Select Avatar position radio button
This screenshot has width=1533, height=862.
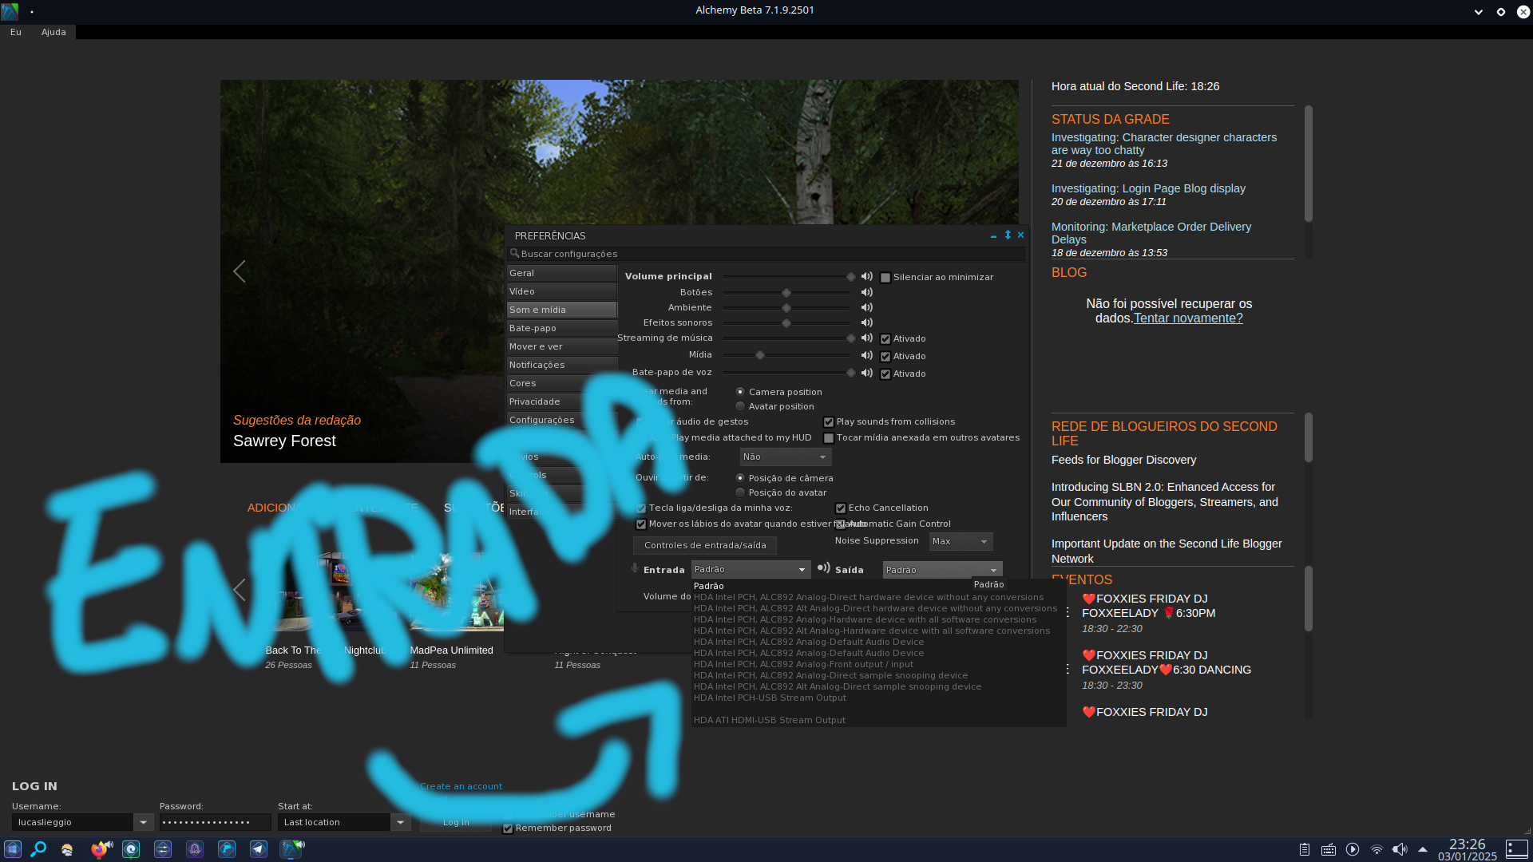[x=740, y=406]
